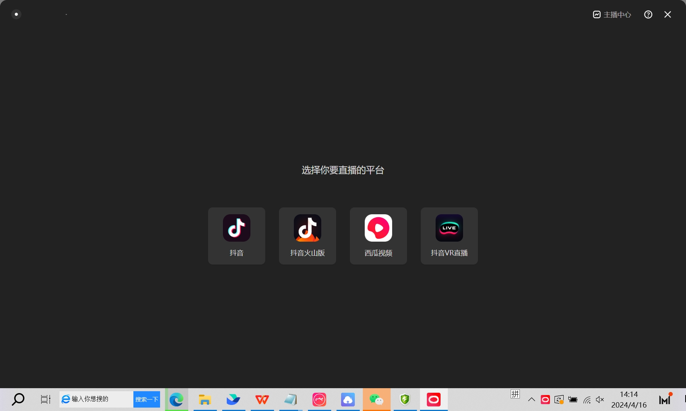Screen dimensions: 686x411
Task: Click the red tray icon in system tray
Action: 545,400
